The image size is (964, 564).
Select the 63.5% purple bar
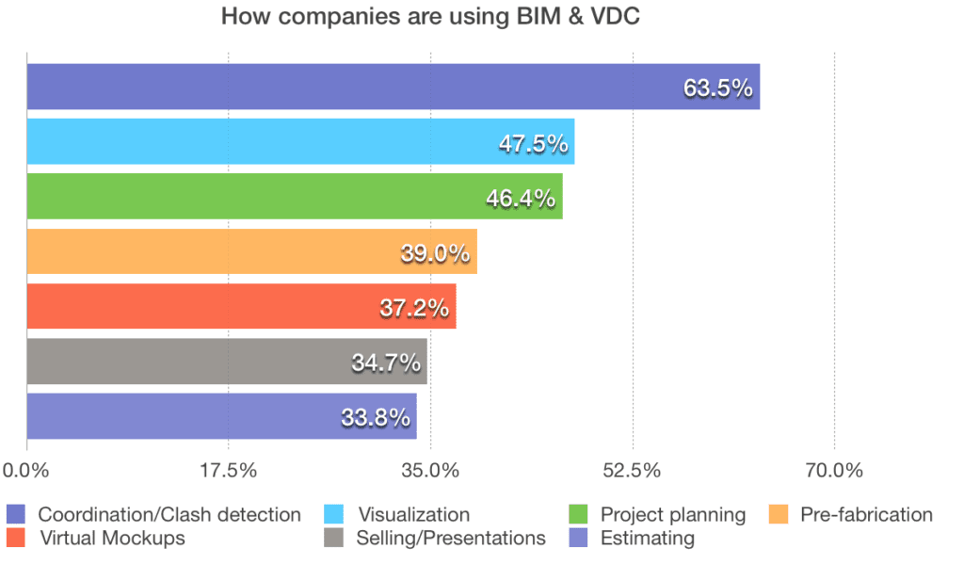point(394,87)
